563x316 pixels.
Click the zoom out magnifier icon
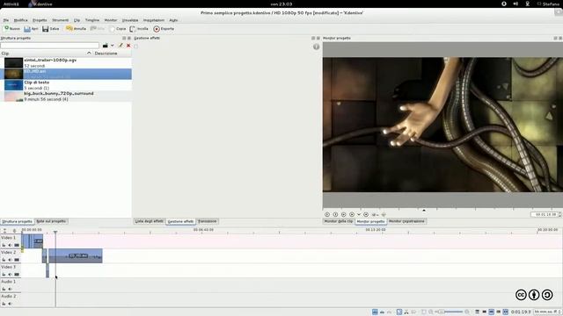click(430, 312)
